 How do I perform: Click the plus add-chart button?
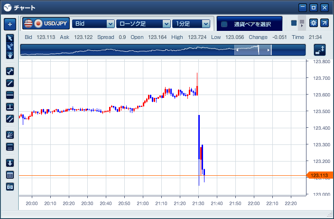tap(10, 23)
